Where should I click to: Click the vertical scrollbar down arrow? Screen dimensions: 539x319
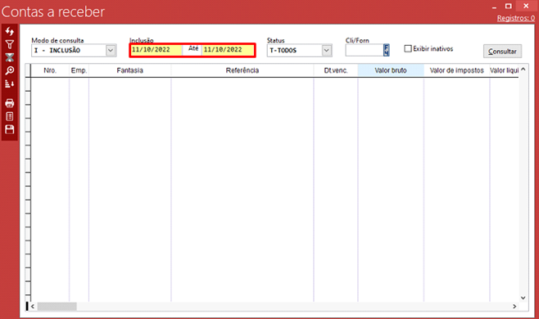523,298
